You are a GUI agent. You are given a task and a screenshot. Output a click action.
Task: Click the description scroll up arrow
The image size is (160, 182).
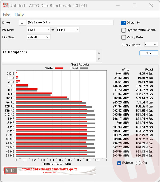coord(99,53)
